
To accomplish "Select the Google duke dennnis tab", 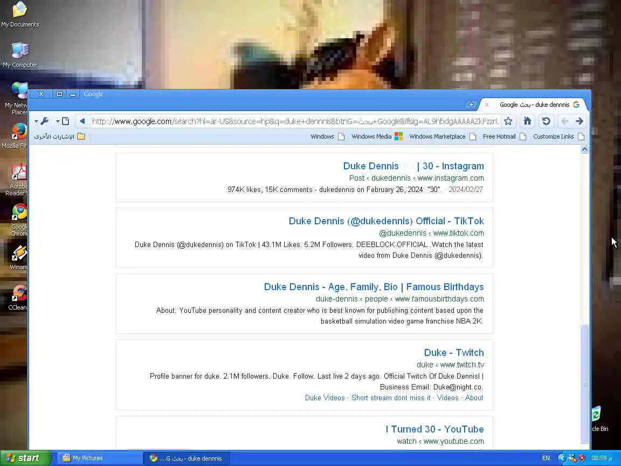I will click(535, 105).
